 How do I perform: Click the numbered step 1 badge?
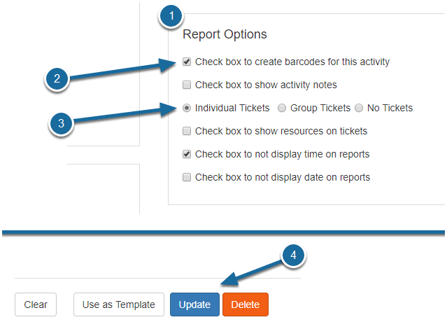[x=171, y=16]
